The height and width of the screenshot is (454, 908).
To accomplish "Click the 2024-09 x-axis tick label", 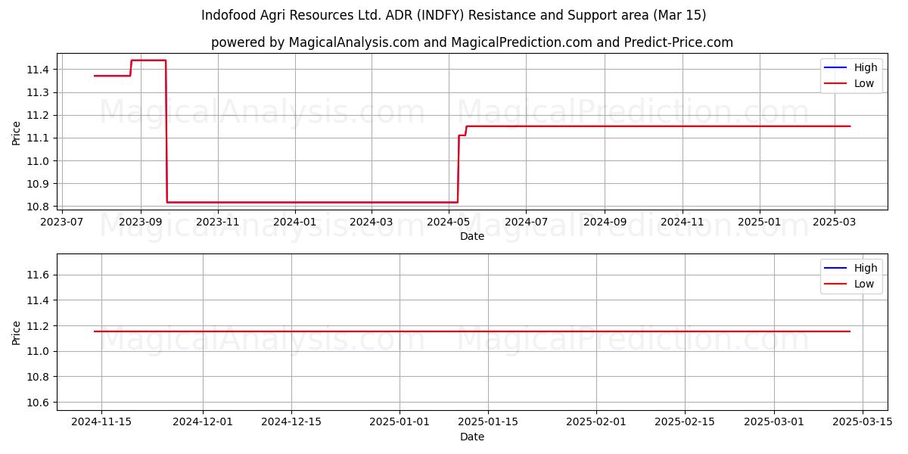I will [x=605, y=222].
